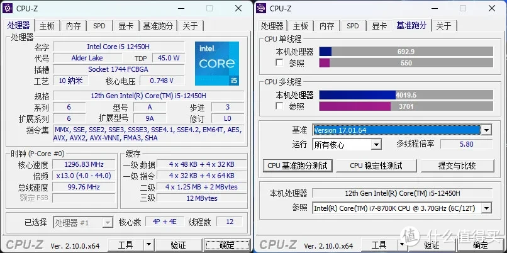Click 修订 value L0
The width and height of the screenshot is (507, 253).
coord(227,118)
